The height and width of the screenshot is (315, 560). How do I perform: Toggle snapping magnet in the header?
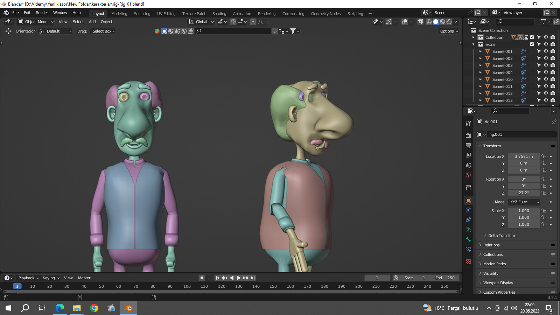(233, 22)
